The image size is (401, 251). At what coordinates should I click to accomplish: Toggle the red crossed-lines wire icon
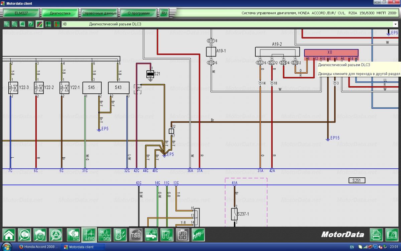(x=56, y=24)
